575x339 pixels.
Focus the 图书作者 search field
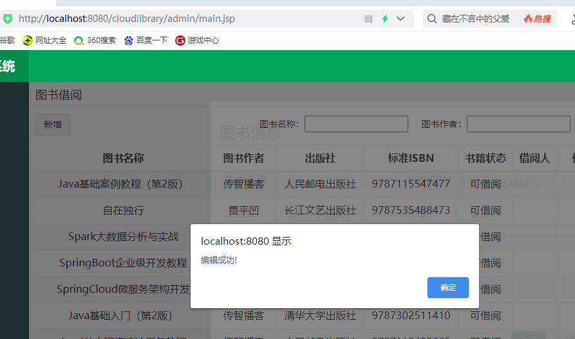click(x=518, y=124)
